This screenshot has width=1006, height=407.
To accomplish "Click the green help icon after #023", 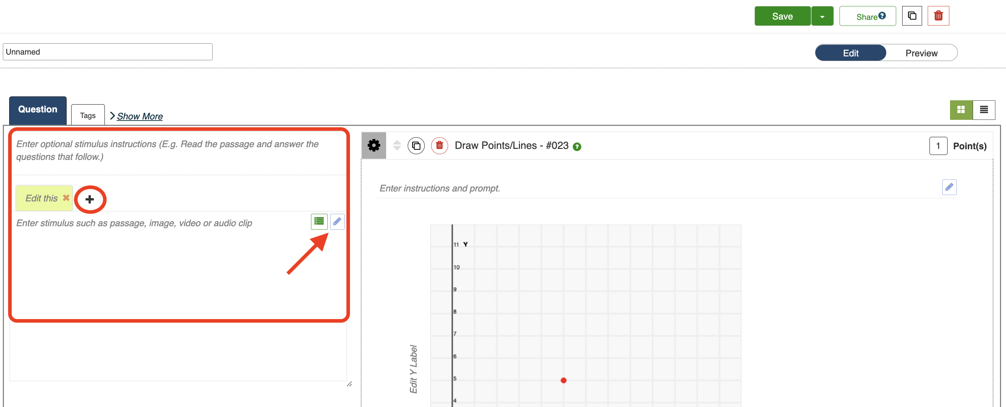I will 576,147.
